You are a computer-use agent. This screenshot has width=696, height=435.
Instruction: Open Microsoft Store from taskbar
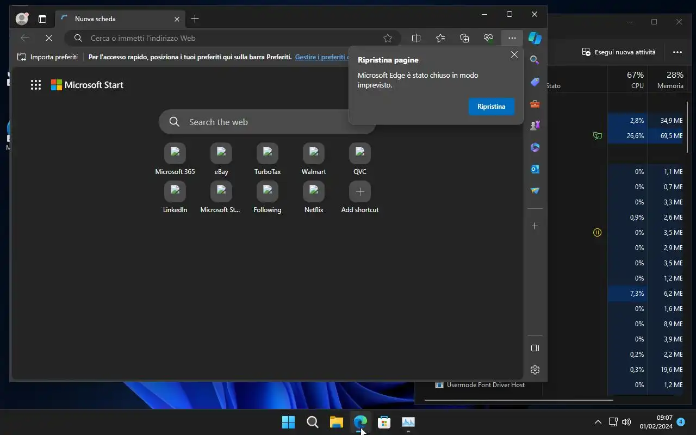pyautogui.click(x=384, y=422)
